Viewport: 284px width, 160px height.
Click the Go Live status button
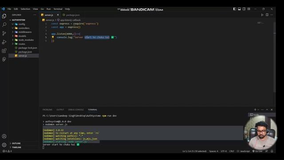pyautogui.click(x=257, y=151)
